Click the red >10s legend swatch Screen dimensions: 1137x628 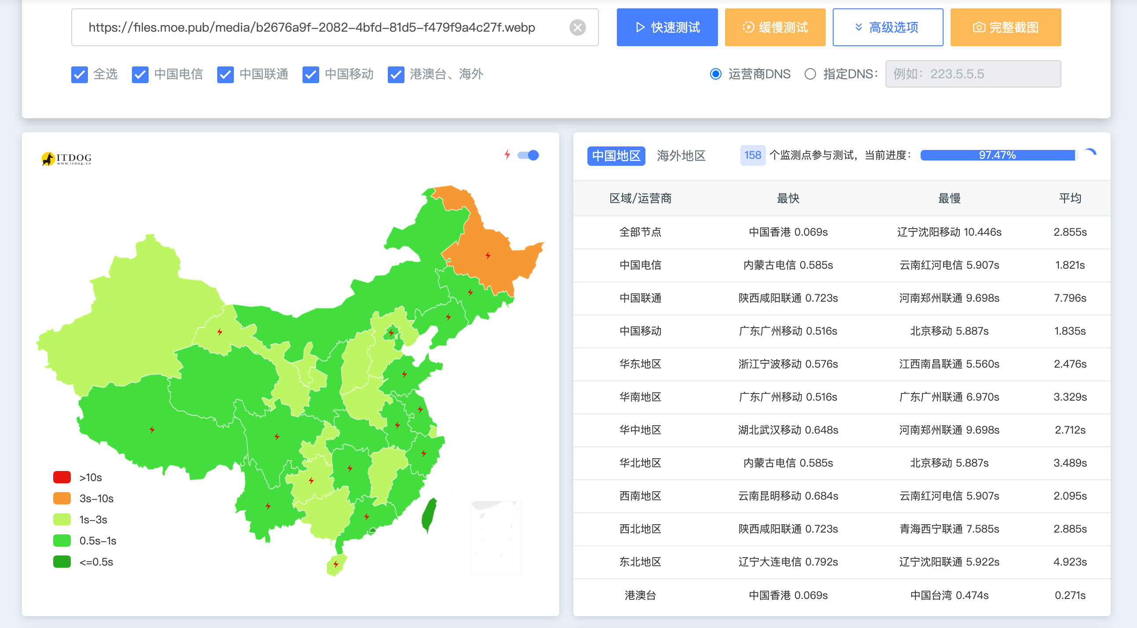(x=62, y=477)
